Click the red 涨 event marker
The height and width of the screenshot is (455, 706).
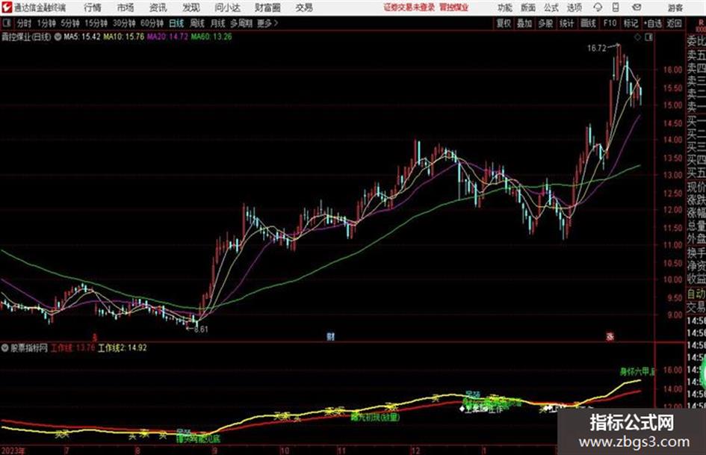click(x=610, y=336)
